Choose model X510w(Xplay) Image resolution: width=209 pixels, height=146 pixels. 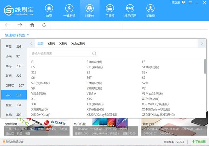[x=41, y=115]
